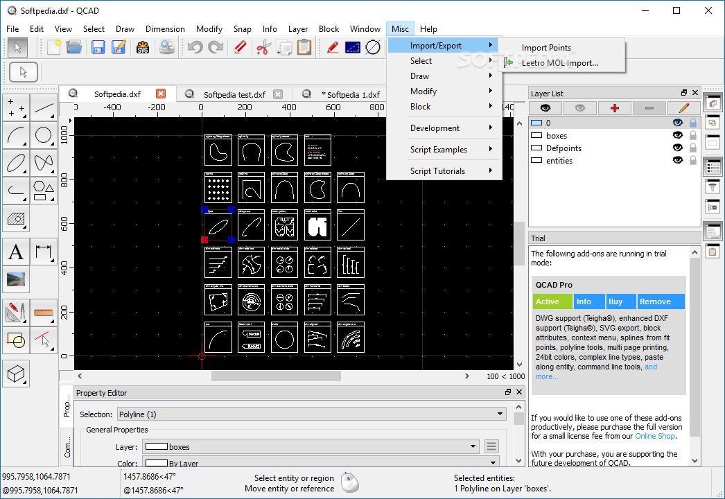The height and width of the screenshot is (499, 725).
Task: Toggle visibility of entities layer
Action: point(678,160)
